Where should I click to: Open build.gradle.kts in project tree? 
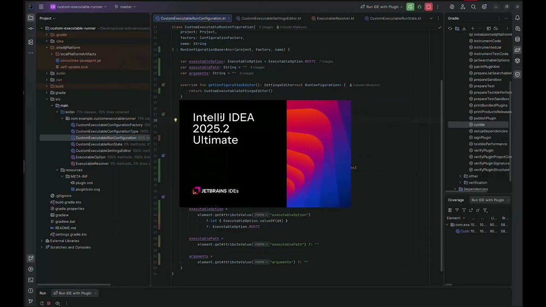coord(68,202)
